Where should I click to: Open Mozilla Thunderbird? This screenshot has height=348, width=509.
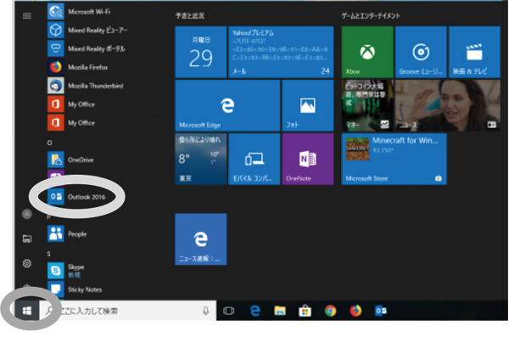[x=86, y=86]
